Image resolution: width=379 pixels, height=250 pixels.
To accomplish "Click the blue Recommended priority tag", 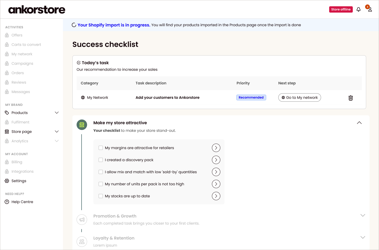I will pos(251,97).
